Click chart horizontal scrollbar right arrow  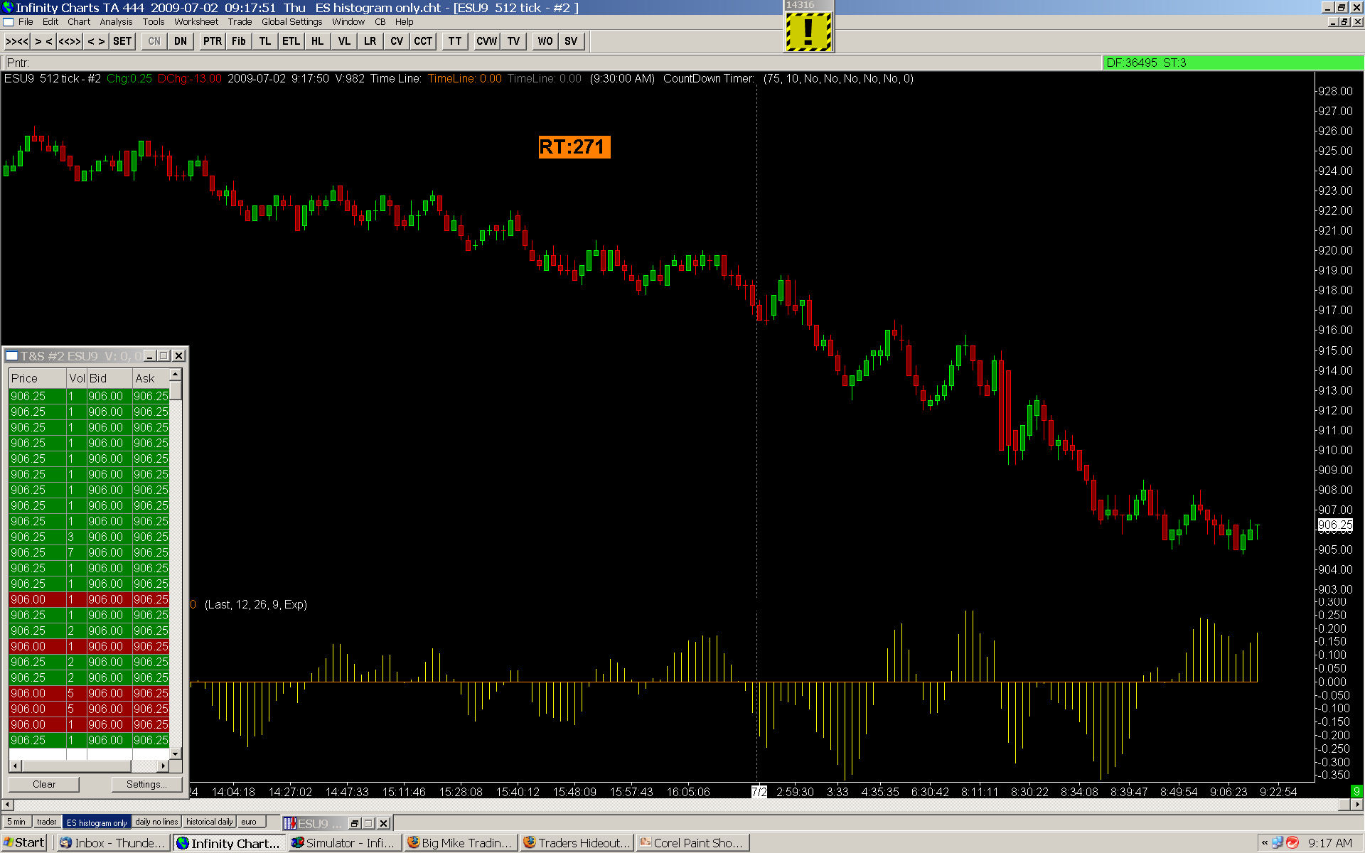point(1357,805)
